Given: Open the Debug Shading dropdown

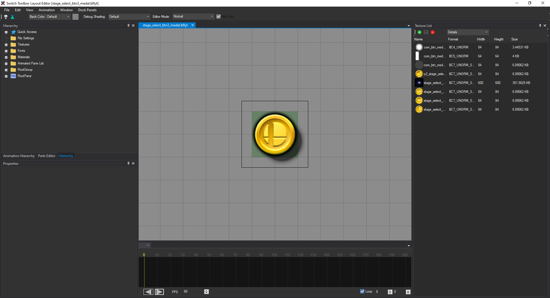Looking at the screenshot, I should pos(129,17).
